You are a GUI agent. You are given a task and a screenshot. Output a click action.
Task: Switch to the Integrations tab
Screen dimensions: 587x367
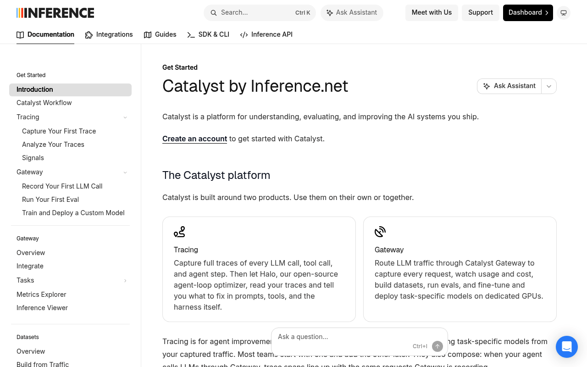pyautogui.click(x=109, y=34)
